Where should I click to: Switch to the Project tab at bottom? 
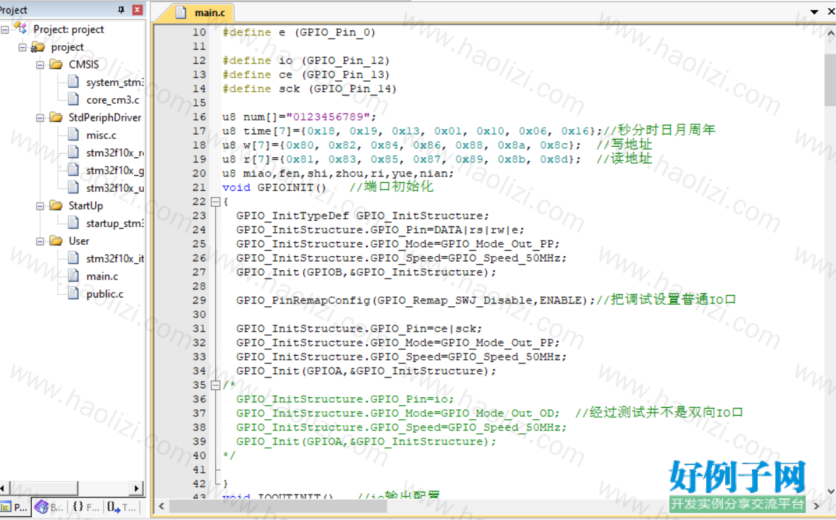pos(15,507)
